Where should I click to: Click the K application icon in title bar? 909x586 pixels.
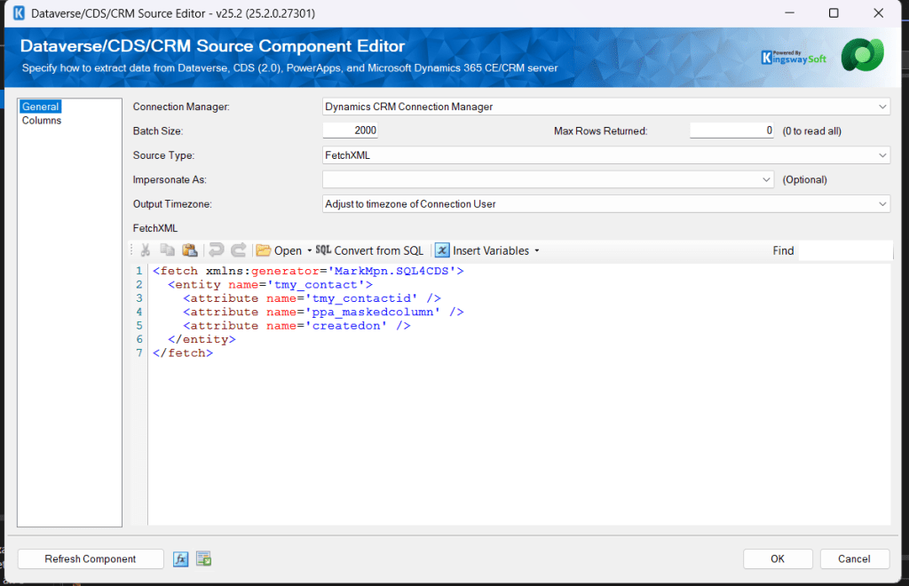point(19,12)
